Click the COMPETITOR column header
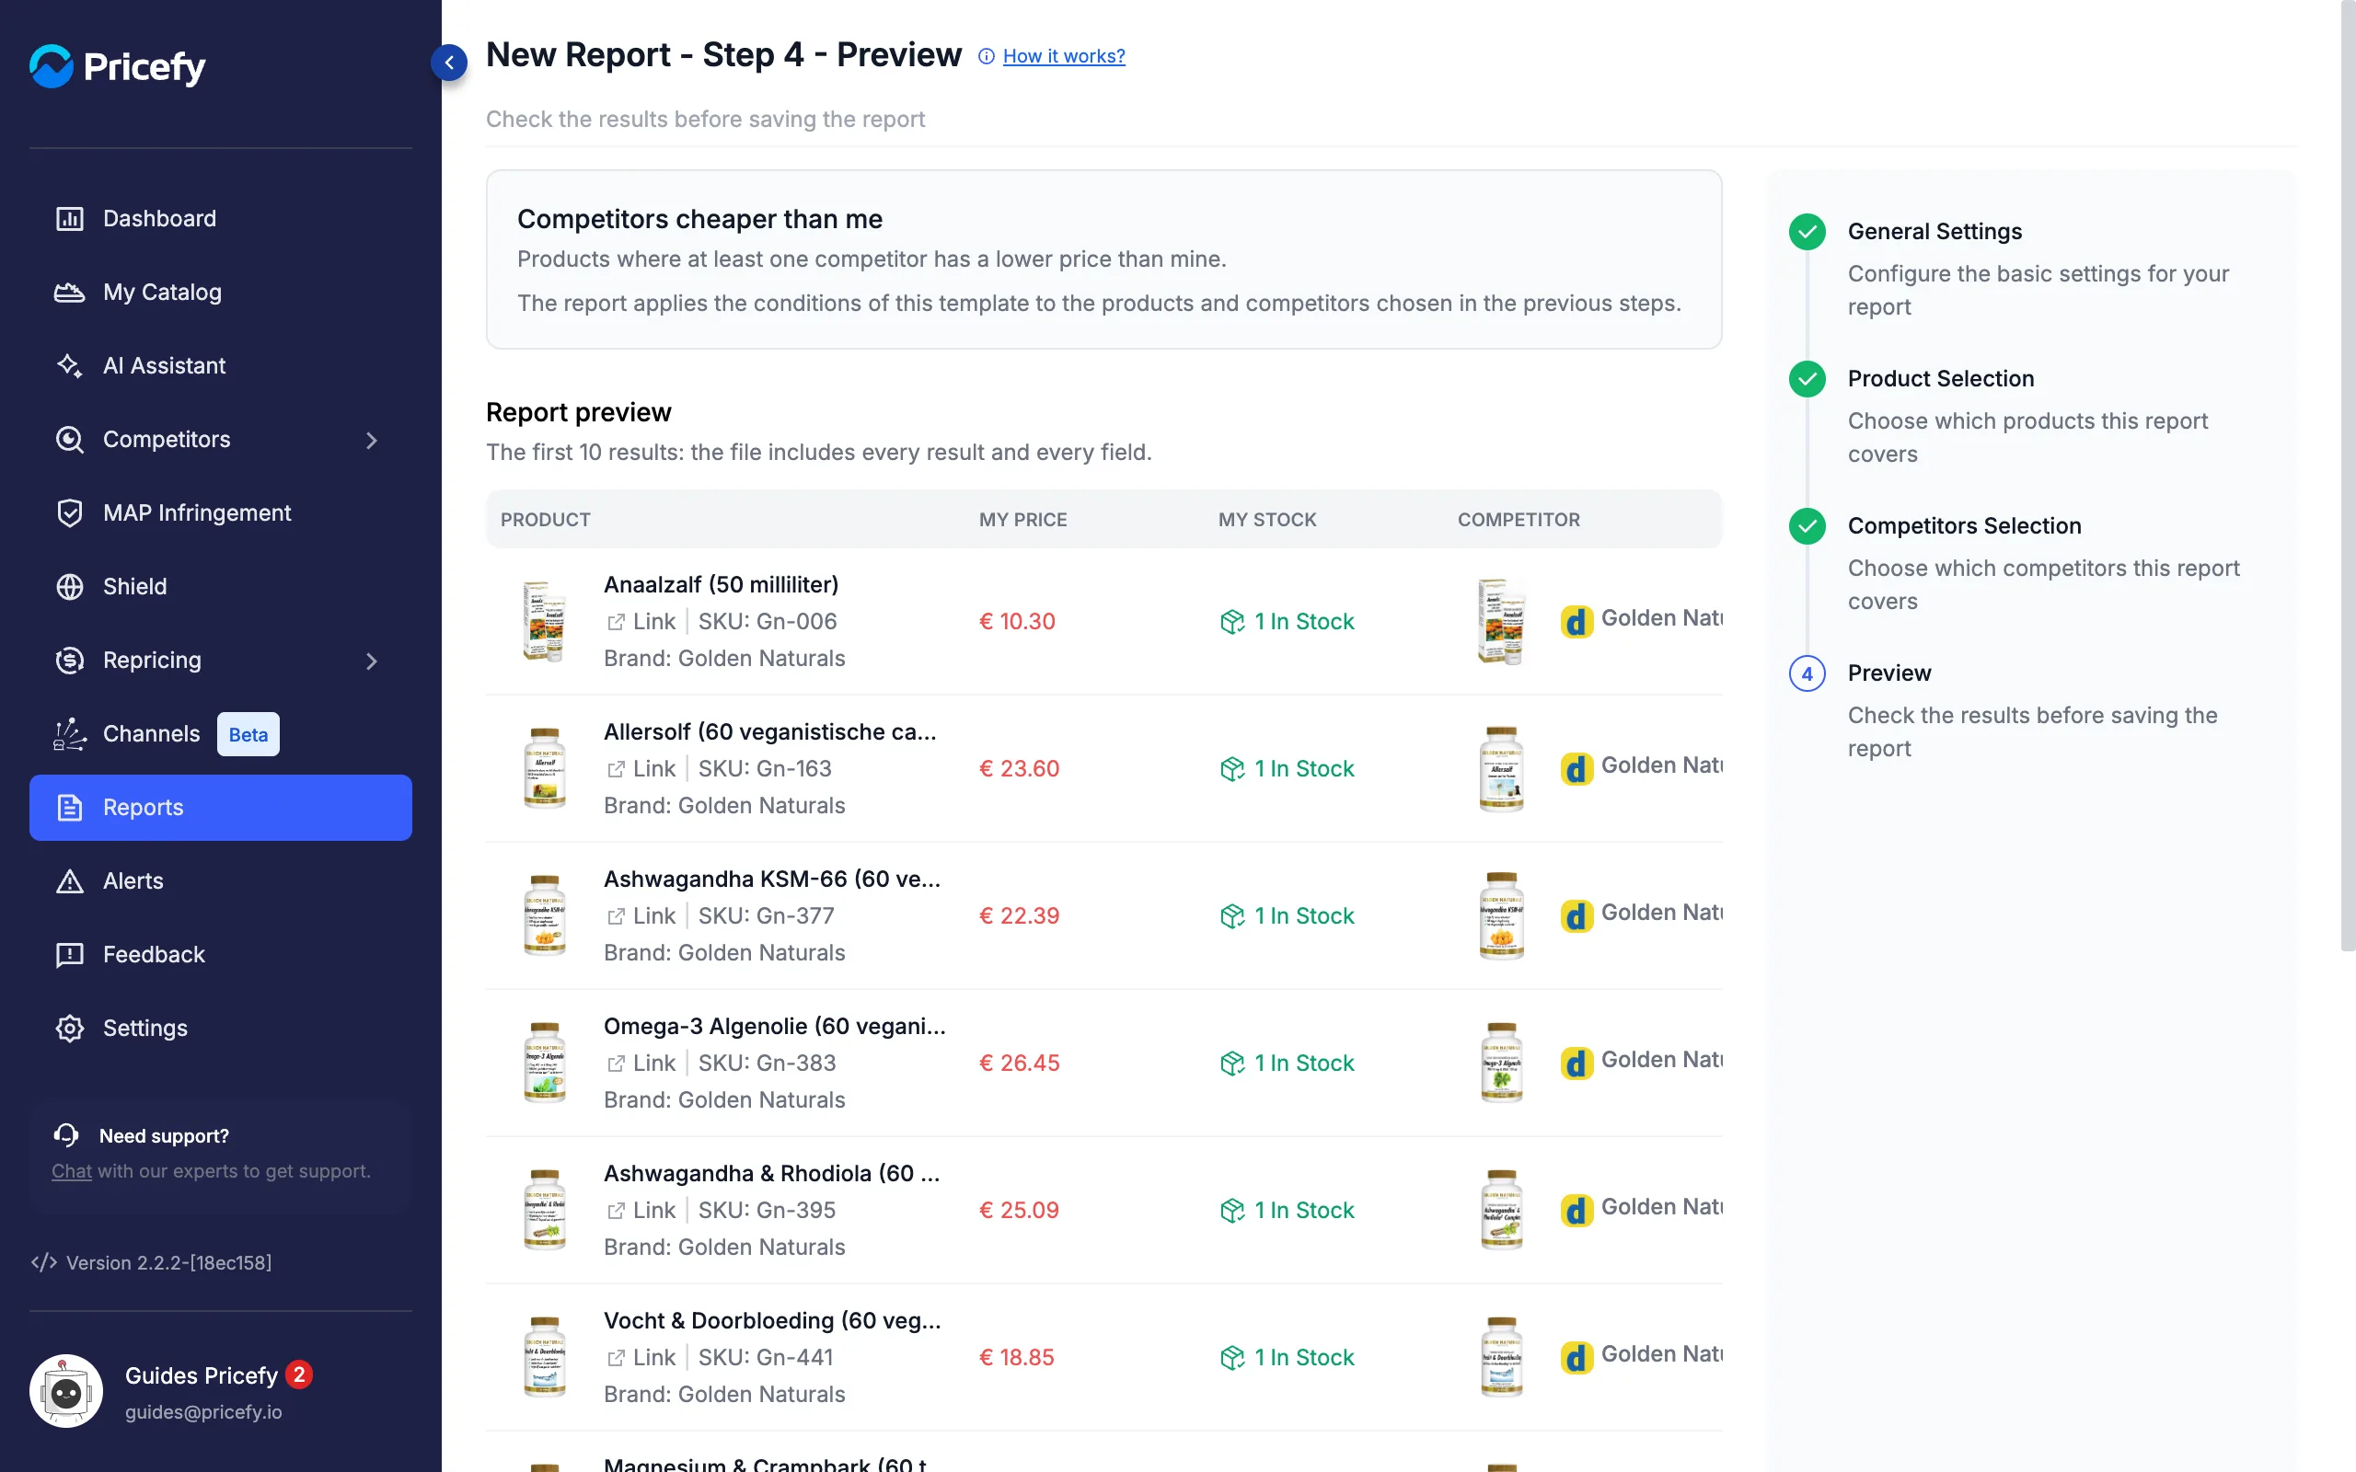 pos(1519,520)
